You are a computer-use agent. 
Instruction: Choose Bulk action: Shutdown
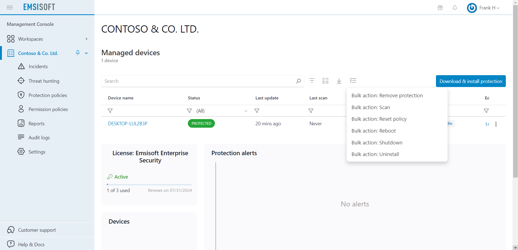coord(397,143)
